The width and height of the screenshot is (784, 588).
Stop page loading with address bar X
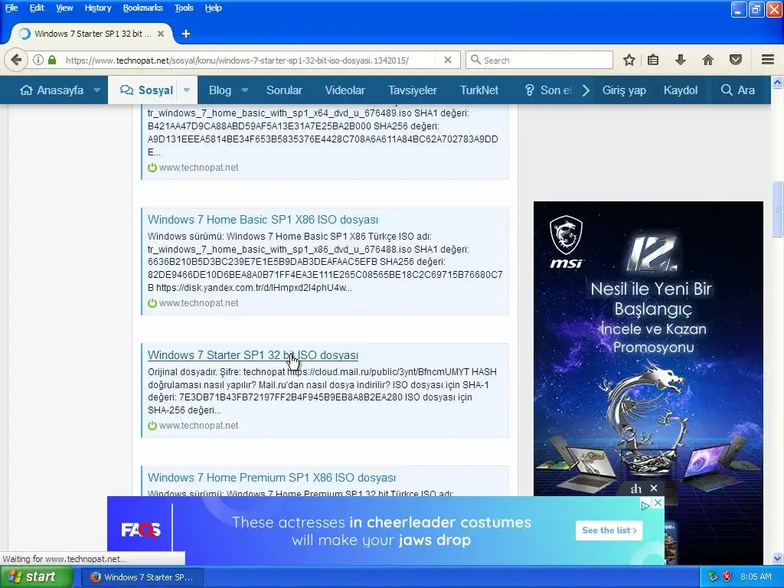448,60
